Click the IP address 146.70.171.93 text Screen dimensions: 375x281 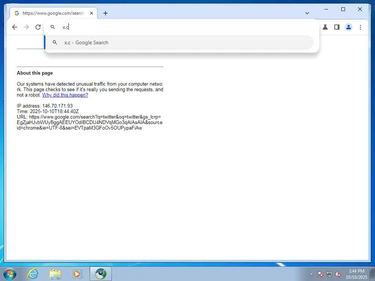[45, 106]
